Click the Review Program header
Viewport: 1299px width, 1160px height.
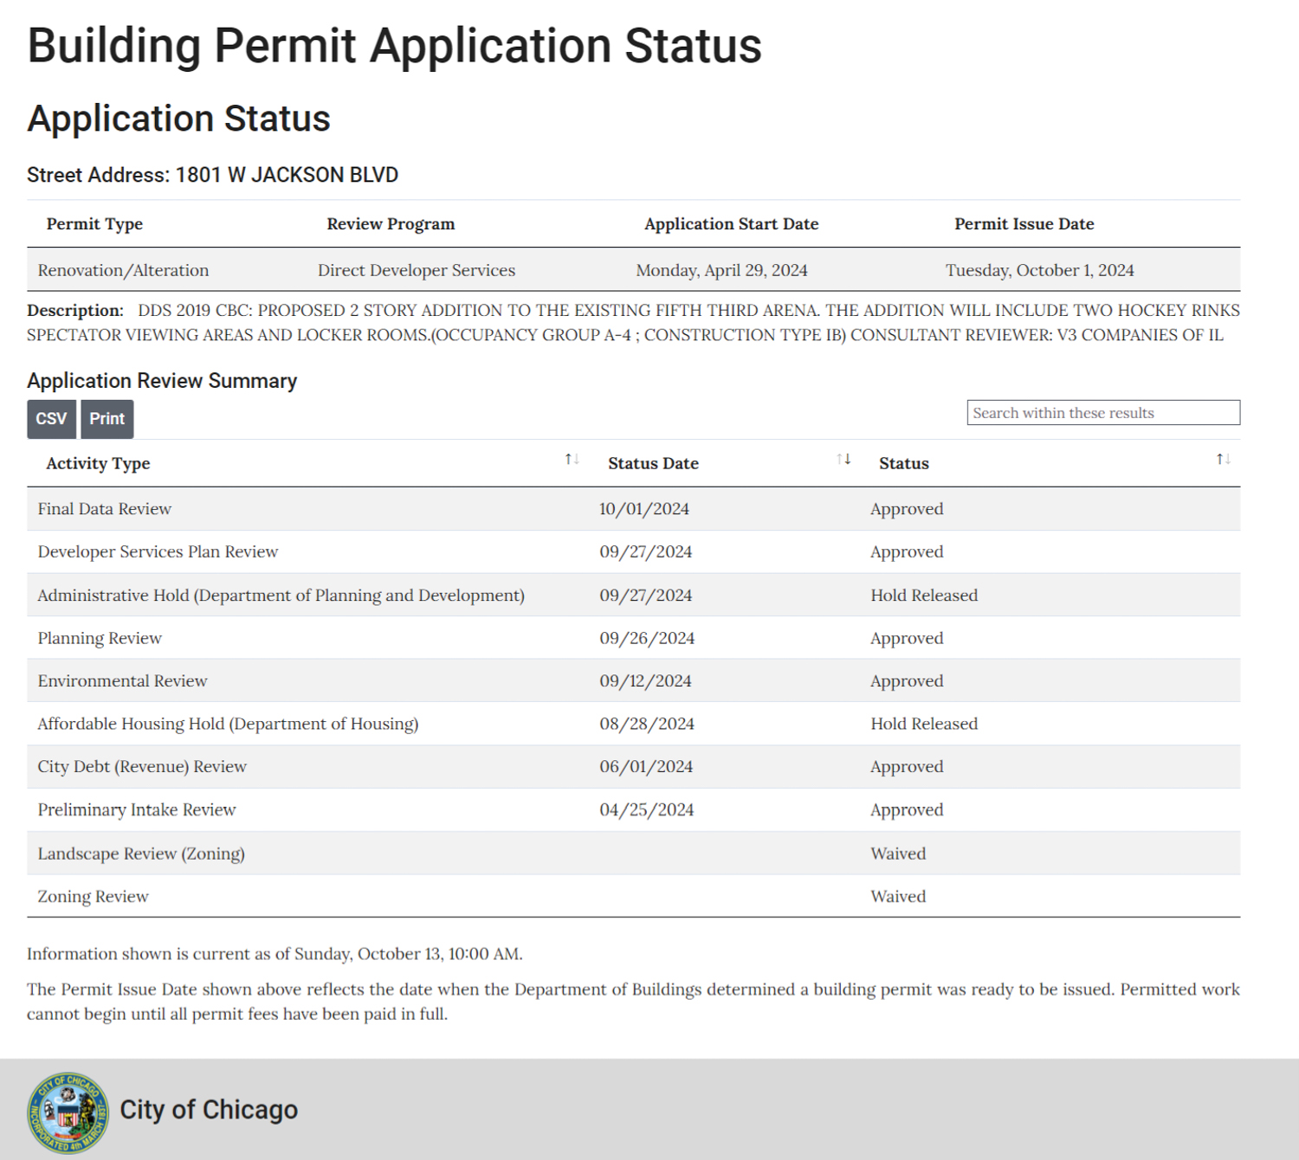[391, 224]
